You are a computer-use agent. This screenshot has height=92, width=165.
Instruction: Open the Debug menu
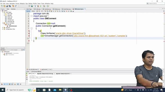30,4
